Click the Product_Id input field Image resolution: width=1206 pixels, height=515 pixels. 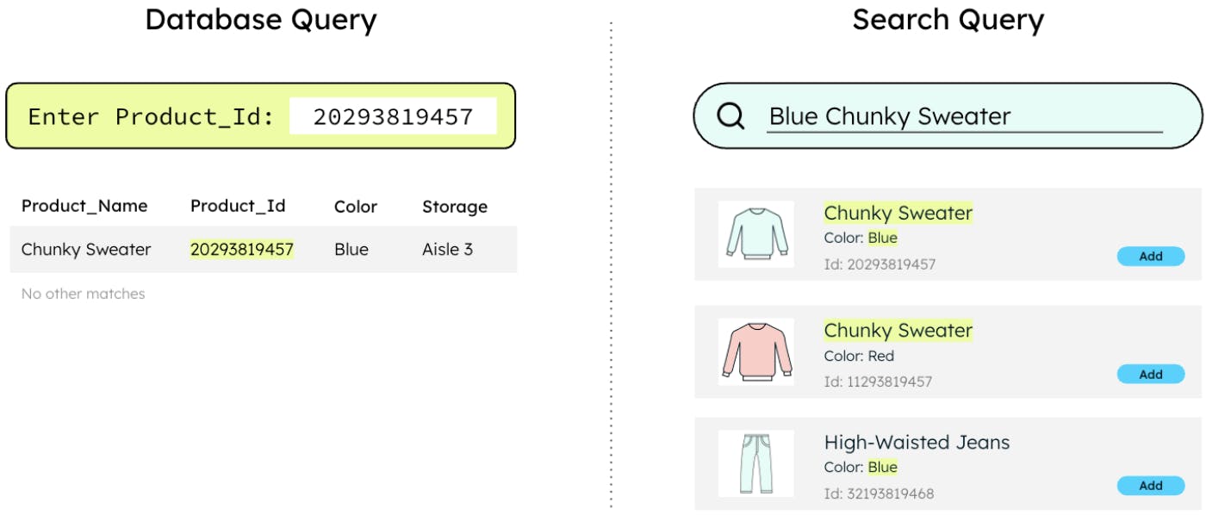pyautogui.click(x=393, y=116)
